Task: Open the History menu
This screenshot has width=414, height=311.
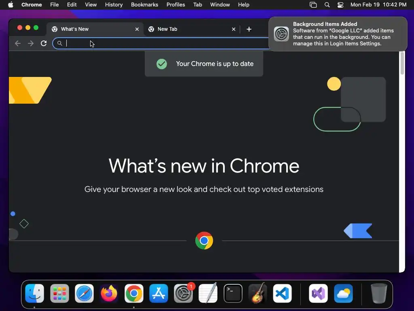Action: [114, 5]
